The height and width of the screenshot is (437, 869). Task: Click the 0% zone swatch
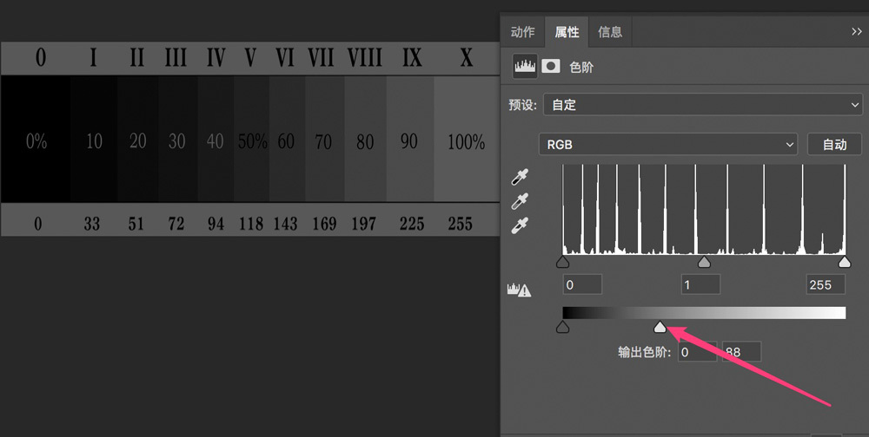pyautogui.click(x=36, y=139)
